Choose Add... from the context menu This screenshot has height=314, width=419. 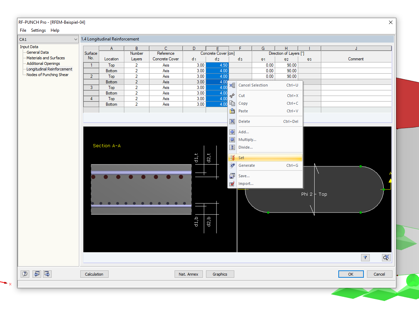pos(265,132)
